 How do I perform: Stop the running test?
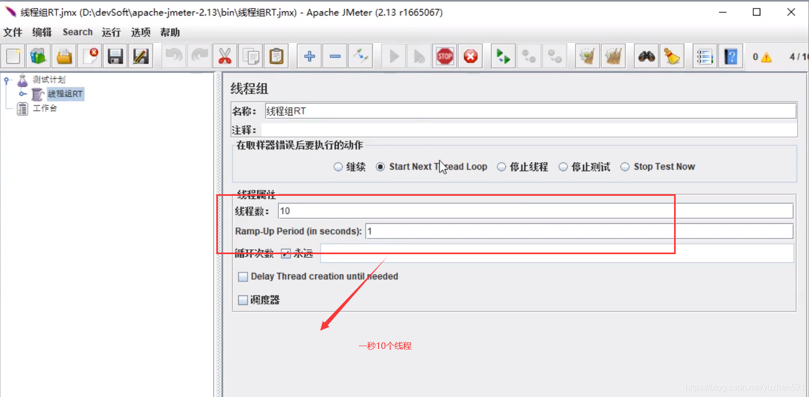[x=445, y=56]
